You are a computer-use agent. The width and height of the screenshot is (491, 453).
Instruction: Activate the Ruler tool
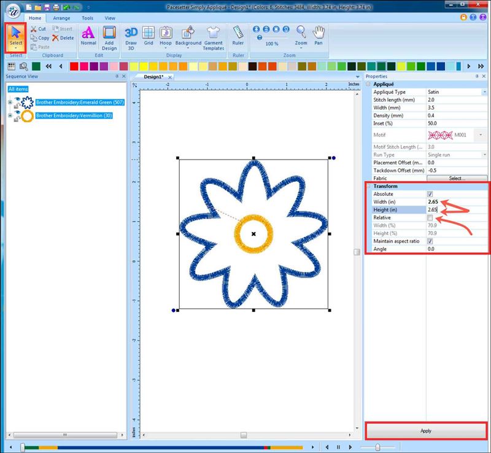point(238,36)
